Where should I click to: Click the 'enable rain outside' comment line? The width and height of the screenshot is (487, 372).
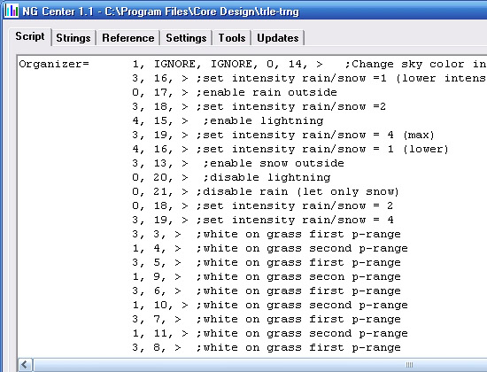point(235,92)
